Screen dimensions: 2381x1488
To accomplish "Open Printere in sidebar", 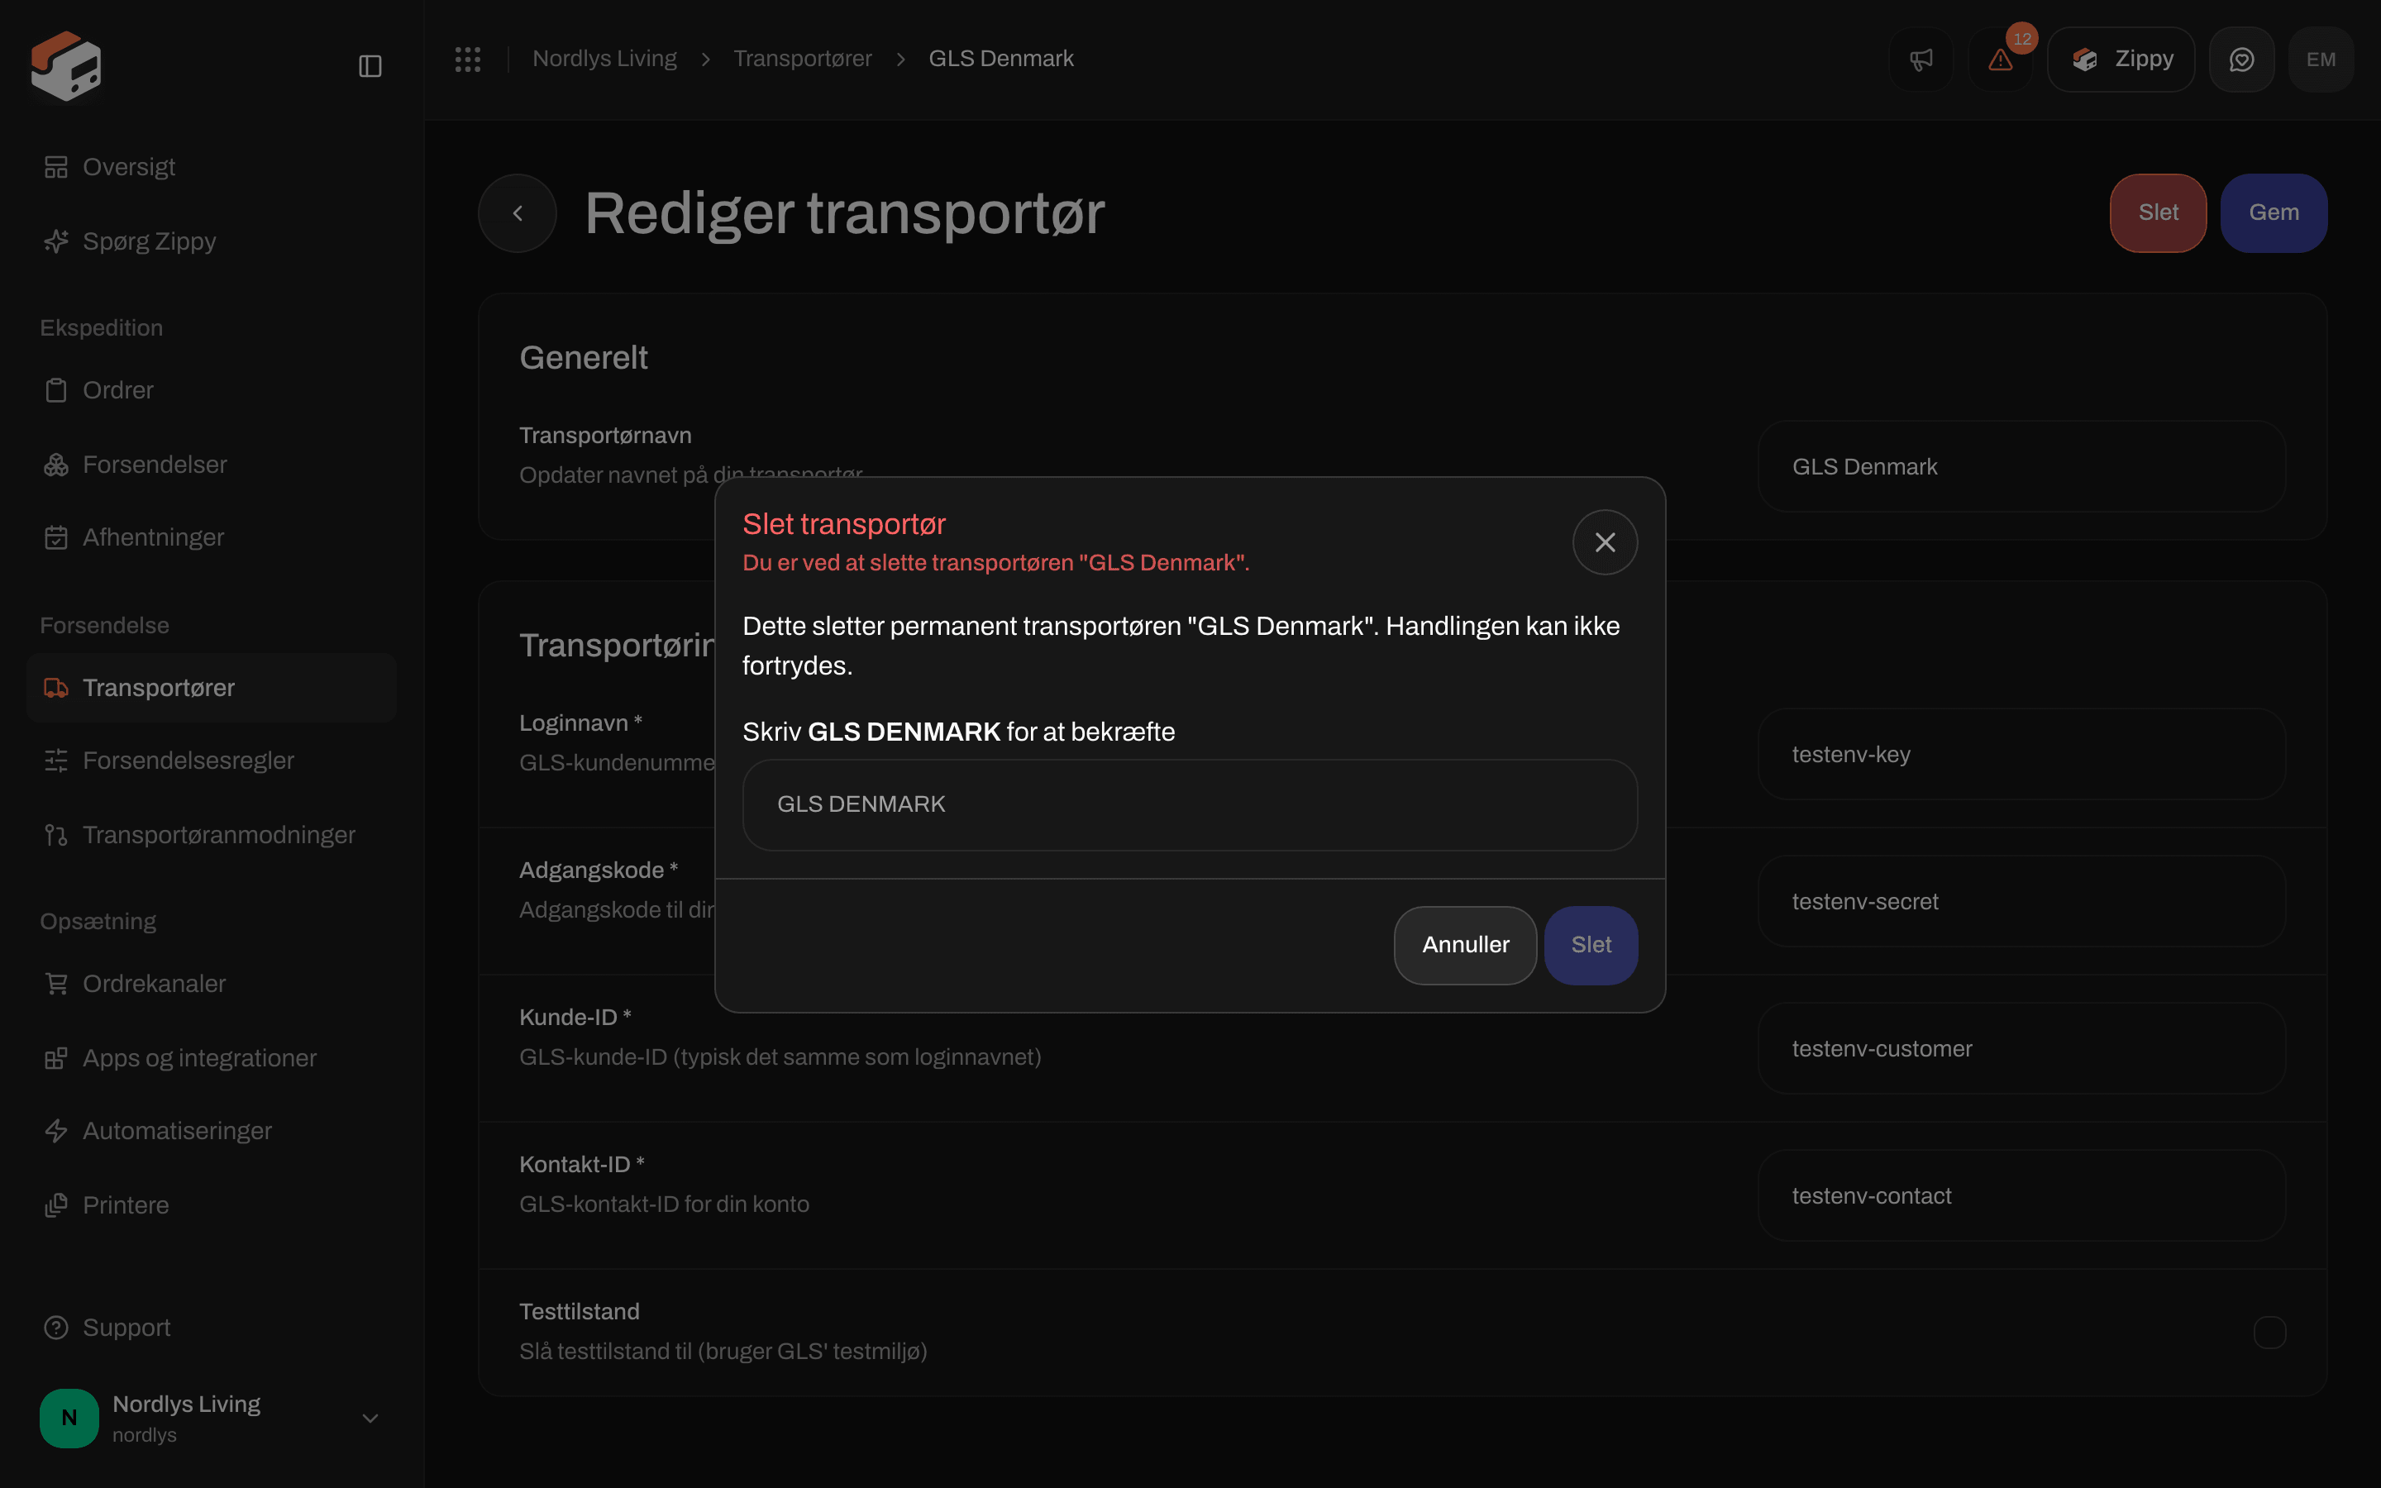I will (212, 1204).
